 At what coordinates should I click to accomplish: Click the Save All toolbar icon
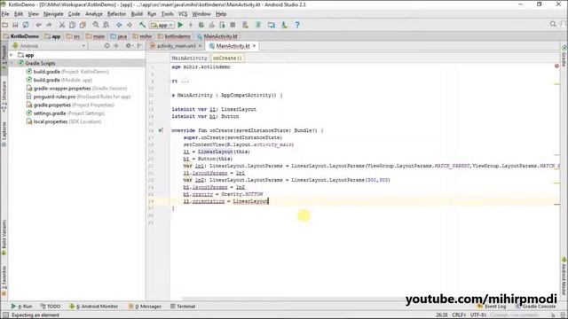coord(15,25)
